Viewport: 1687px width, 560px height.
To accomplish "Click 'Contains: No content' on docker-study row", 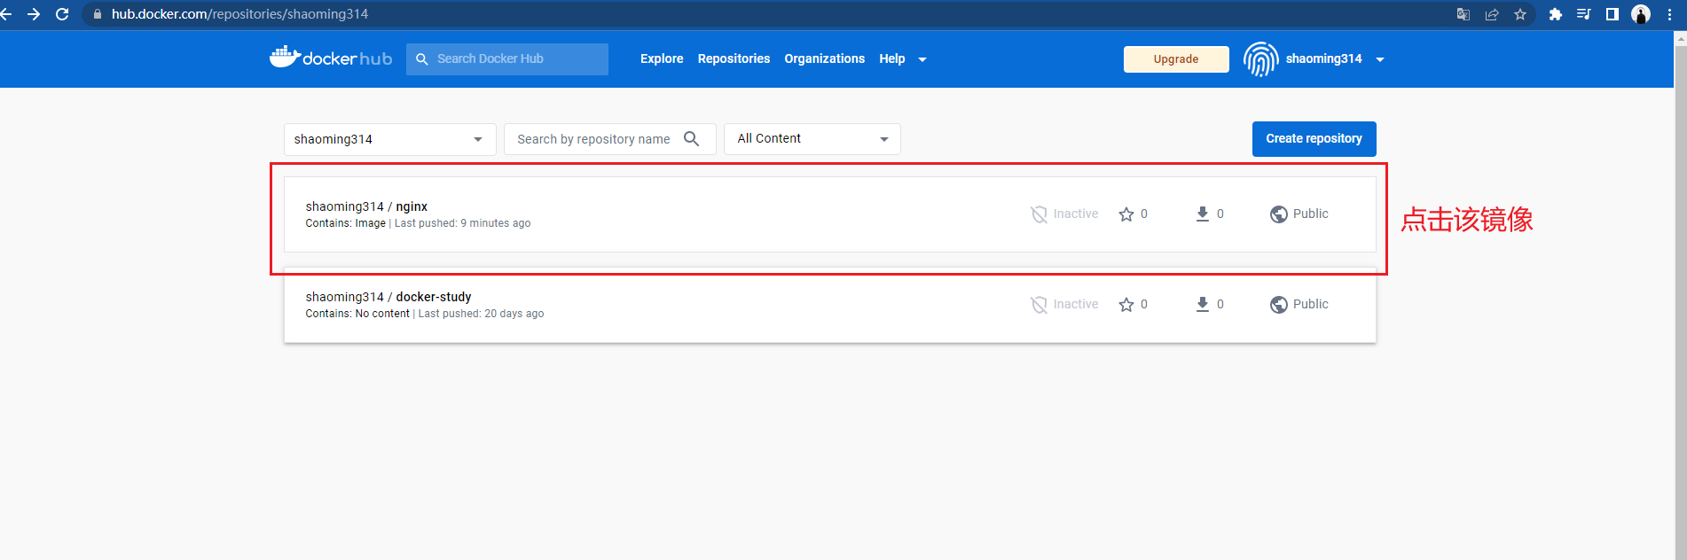I will click(x=357, y=314).
